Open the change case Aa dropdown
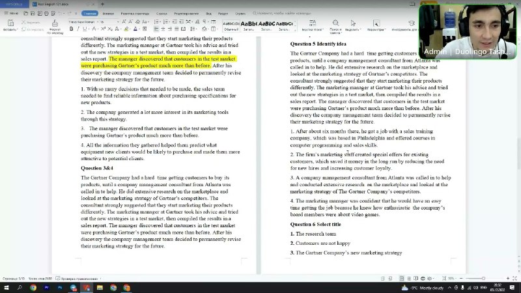Screen dimensions: 521x293 (x=145, y=21)
